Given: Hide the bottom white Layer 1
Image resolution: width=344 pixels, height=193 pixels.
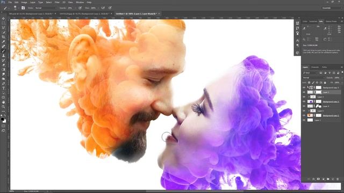Looking at the screenshot, I should [304, 120].
